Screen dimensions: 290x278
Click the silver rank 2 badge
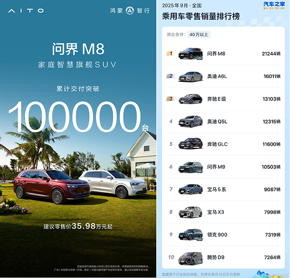(170, 76)
